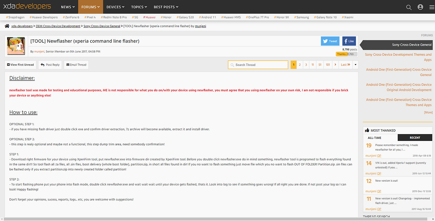This screenshot has width=435, height=221.
Task: Go to page 101 of the thread
Action: coord(328,65)
